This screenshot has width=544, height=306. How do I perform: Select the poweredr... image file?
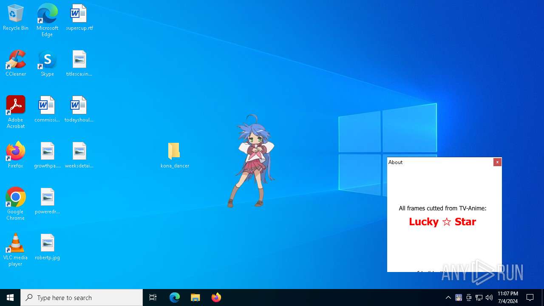tap(47, 201)
